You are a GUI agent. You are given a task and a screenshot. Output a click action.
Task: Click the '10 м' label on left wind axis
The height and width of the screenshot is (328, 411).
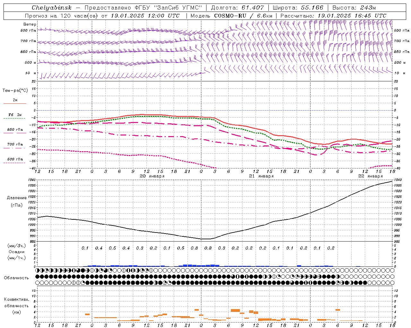click(31, 73)
